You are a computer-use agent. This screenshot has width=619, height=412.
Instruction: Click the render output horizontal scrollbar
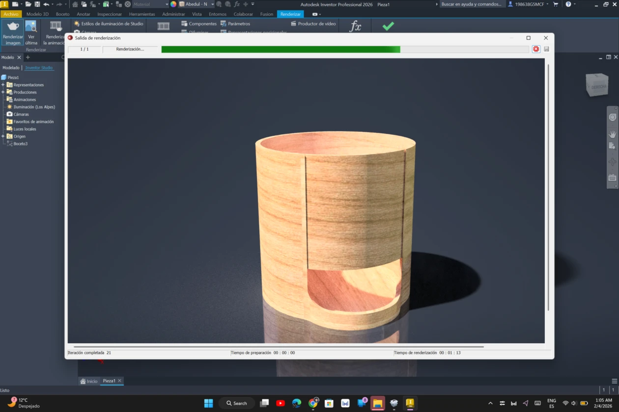coord(279,347)
